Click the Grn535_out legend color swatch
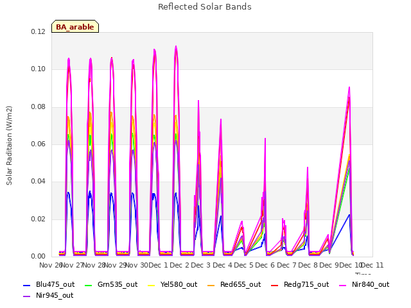The image size is (411, 308). 89,285
